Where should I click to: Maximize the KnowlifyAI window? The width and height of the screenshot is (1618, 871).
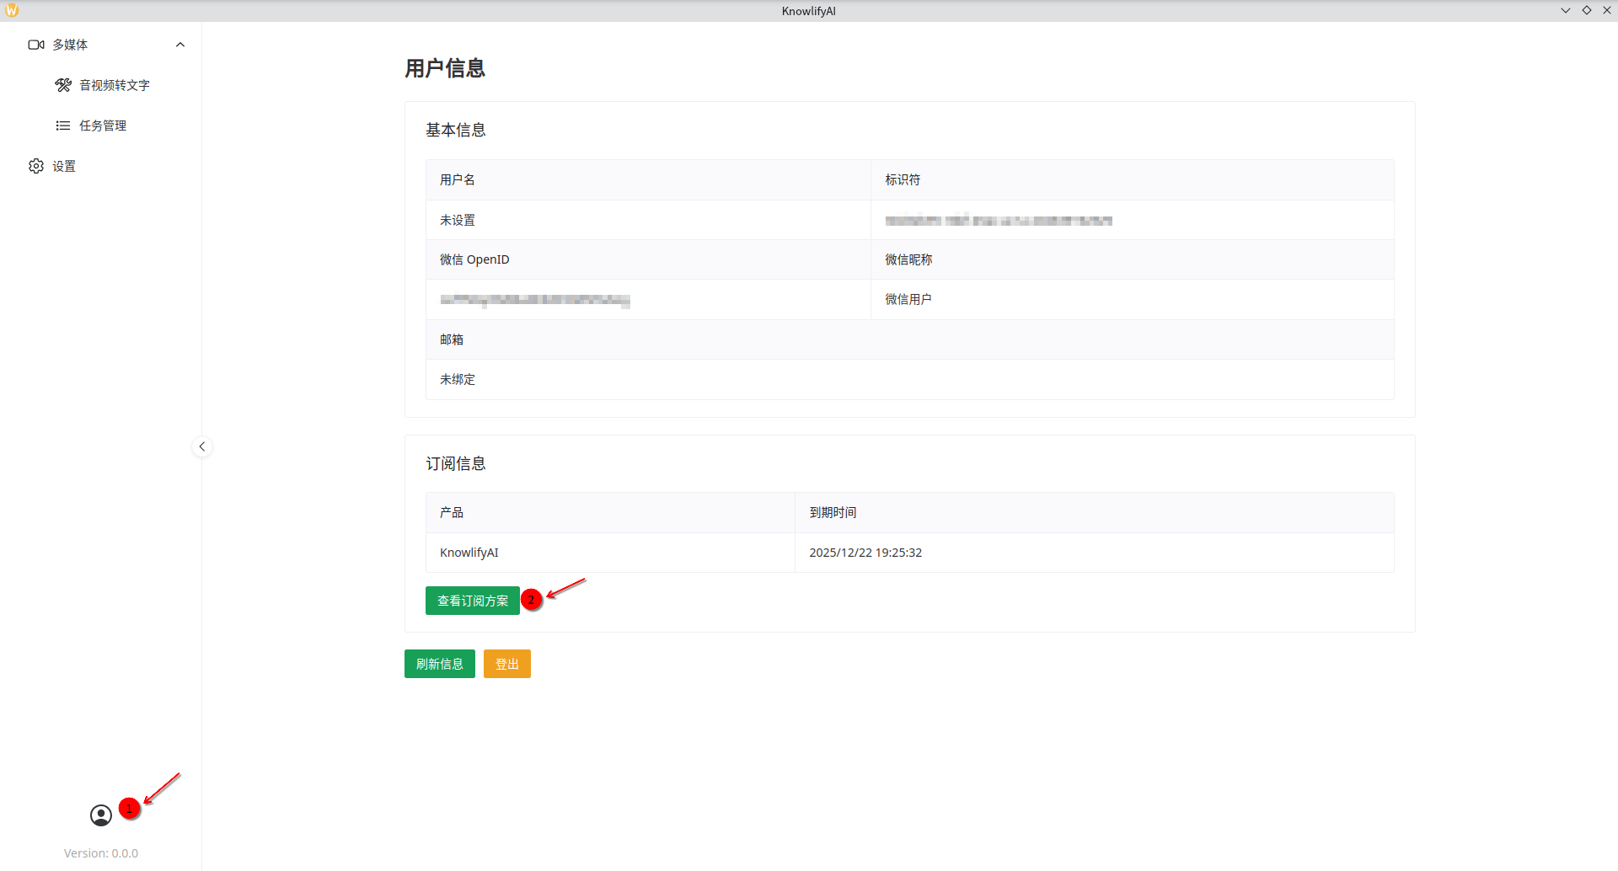[1586, 10]
